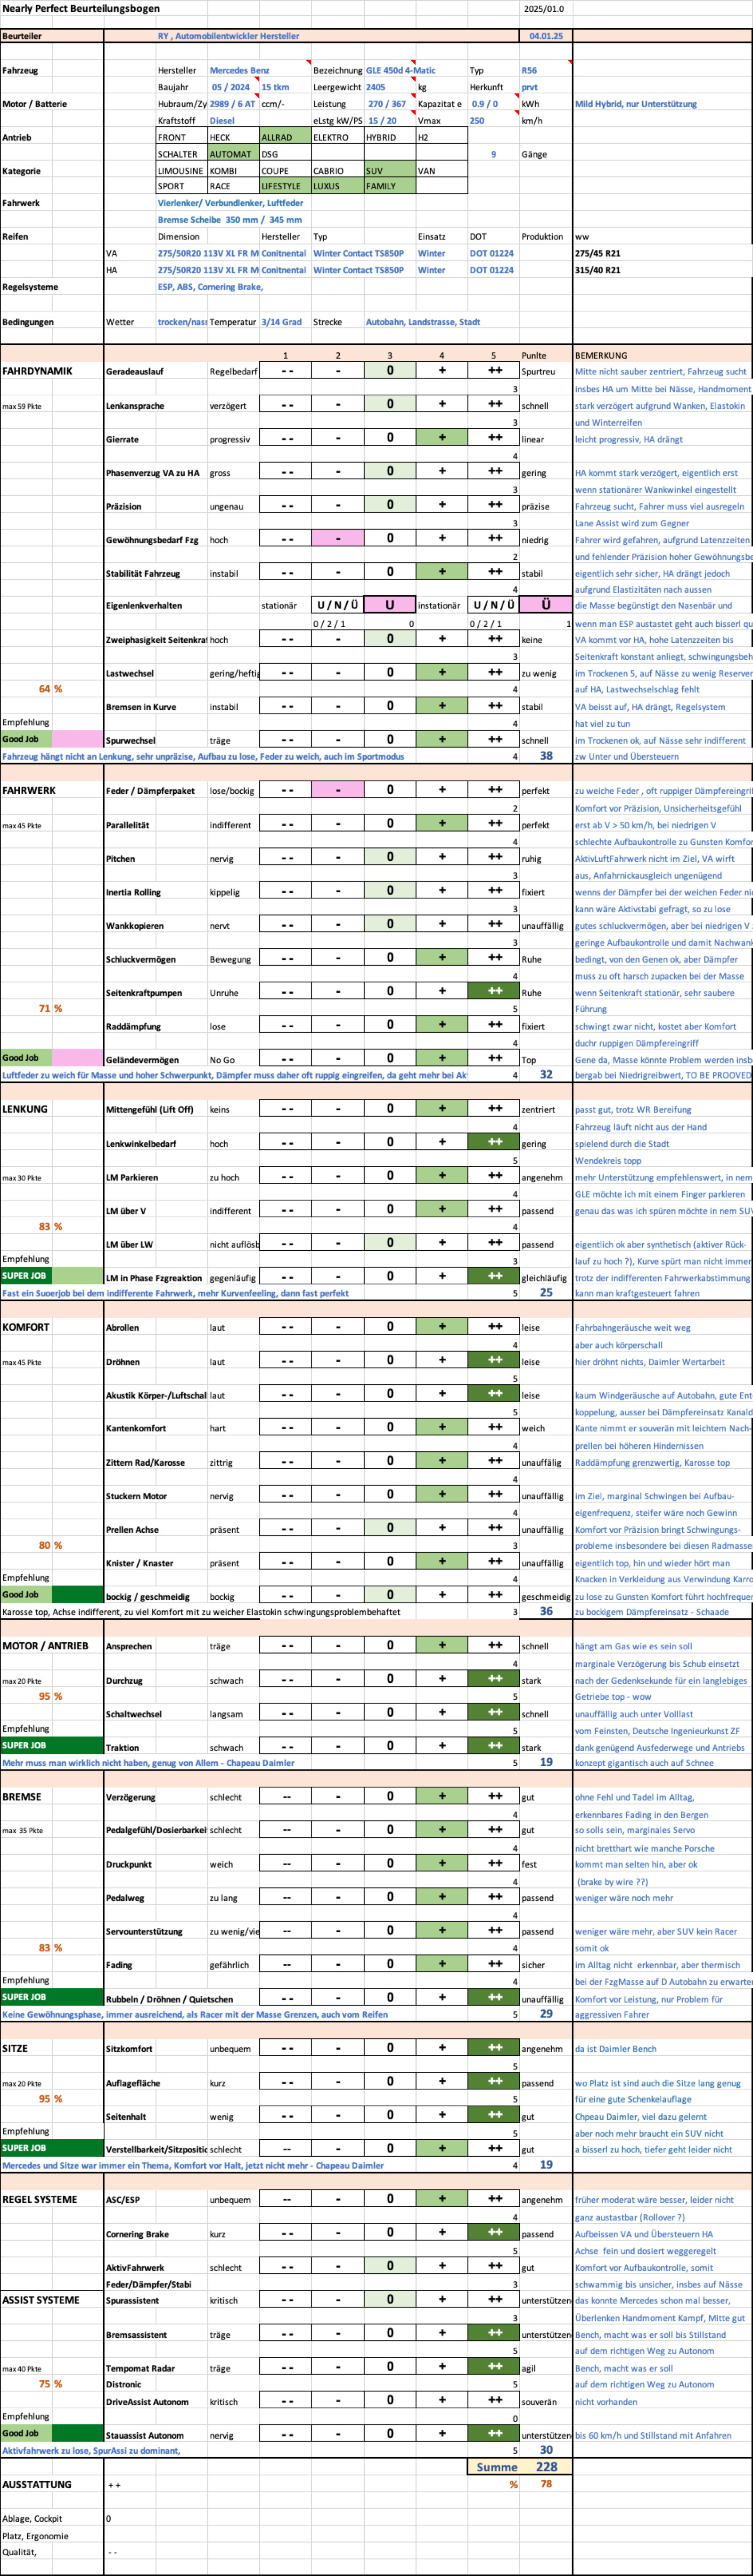Select the green AUTOMAT transmission cell
This screenshot has height=2576, width=753.
coord(233,154)
